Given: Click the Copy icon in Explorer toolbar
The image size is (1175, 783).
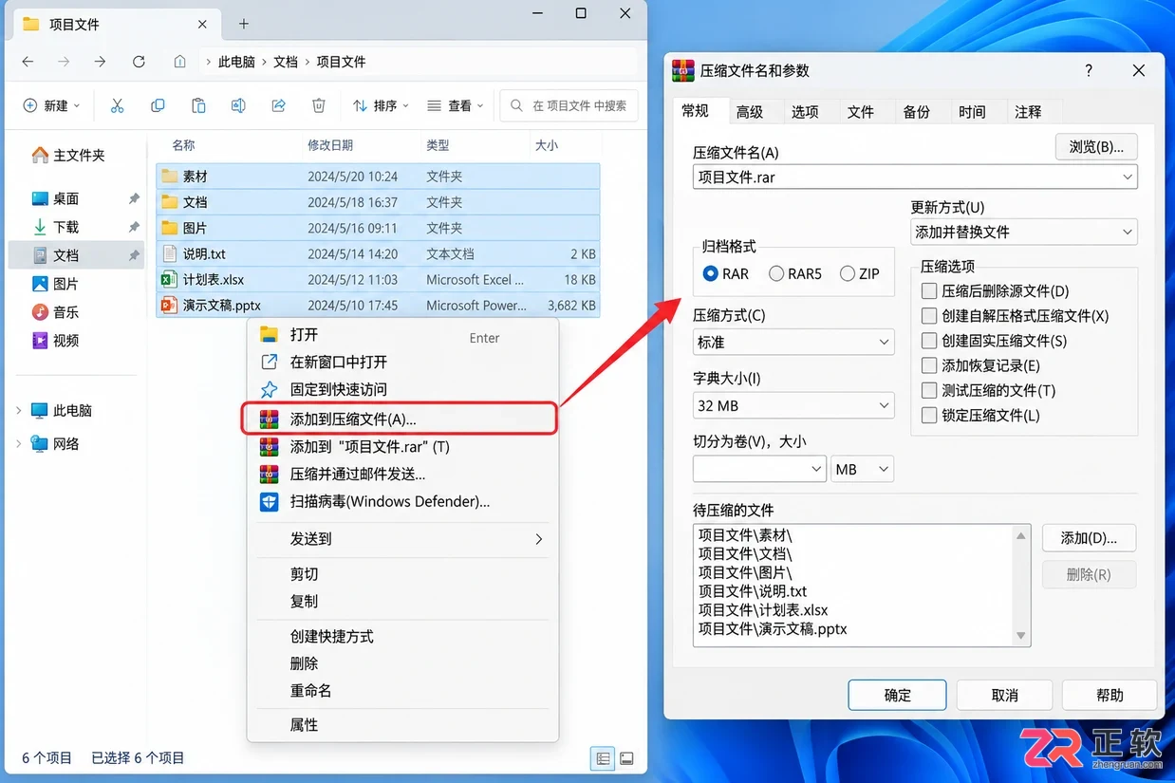Looking at the screenshot, I should pos(158,105).
